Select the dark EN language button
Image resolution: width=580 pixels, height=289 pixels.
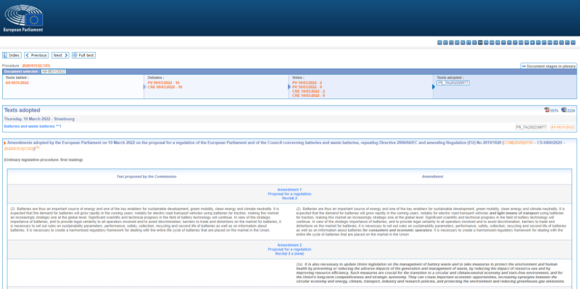coord(480,43)
